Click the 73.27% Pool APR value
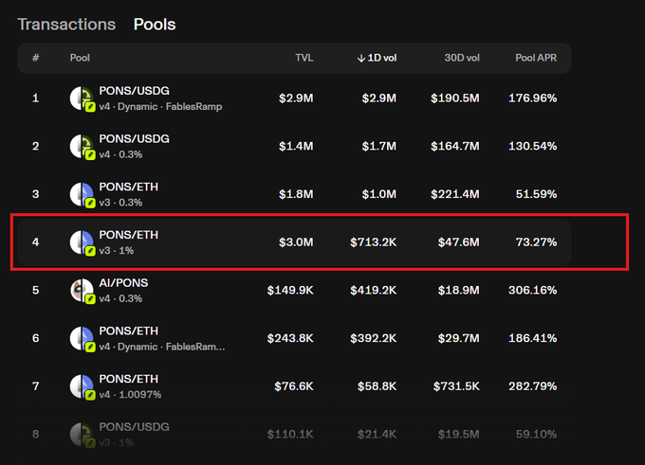Image resolution: width=645 pixels, height=465 pixels. point(537,242)
